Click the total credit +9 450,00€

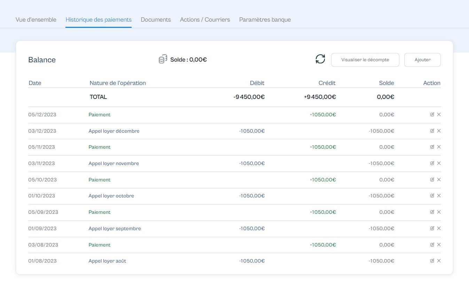pos(320,97)
